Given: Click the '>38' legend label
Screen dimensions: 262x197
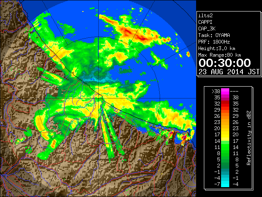Looking at the screenshot, I should 216,91.
